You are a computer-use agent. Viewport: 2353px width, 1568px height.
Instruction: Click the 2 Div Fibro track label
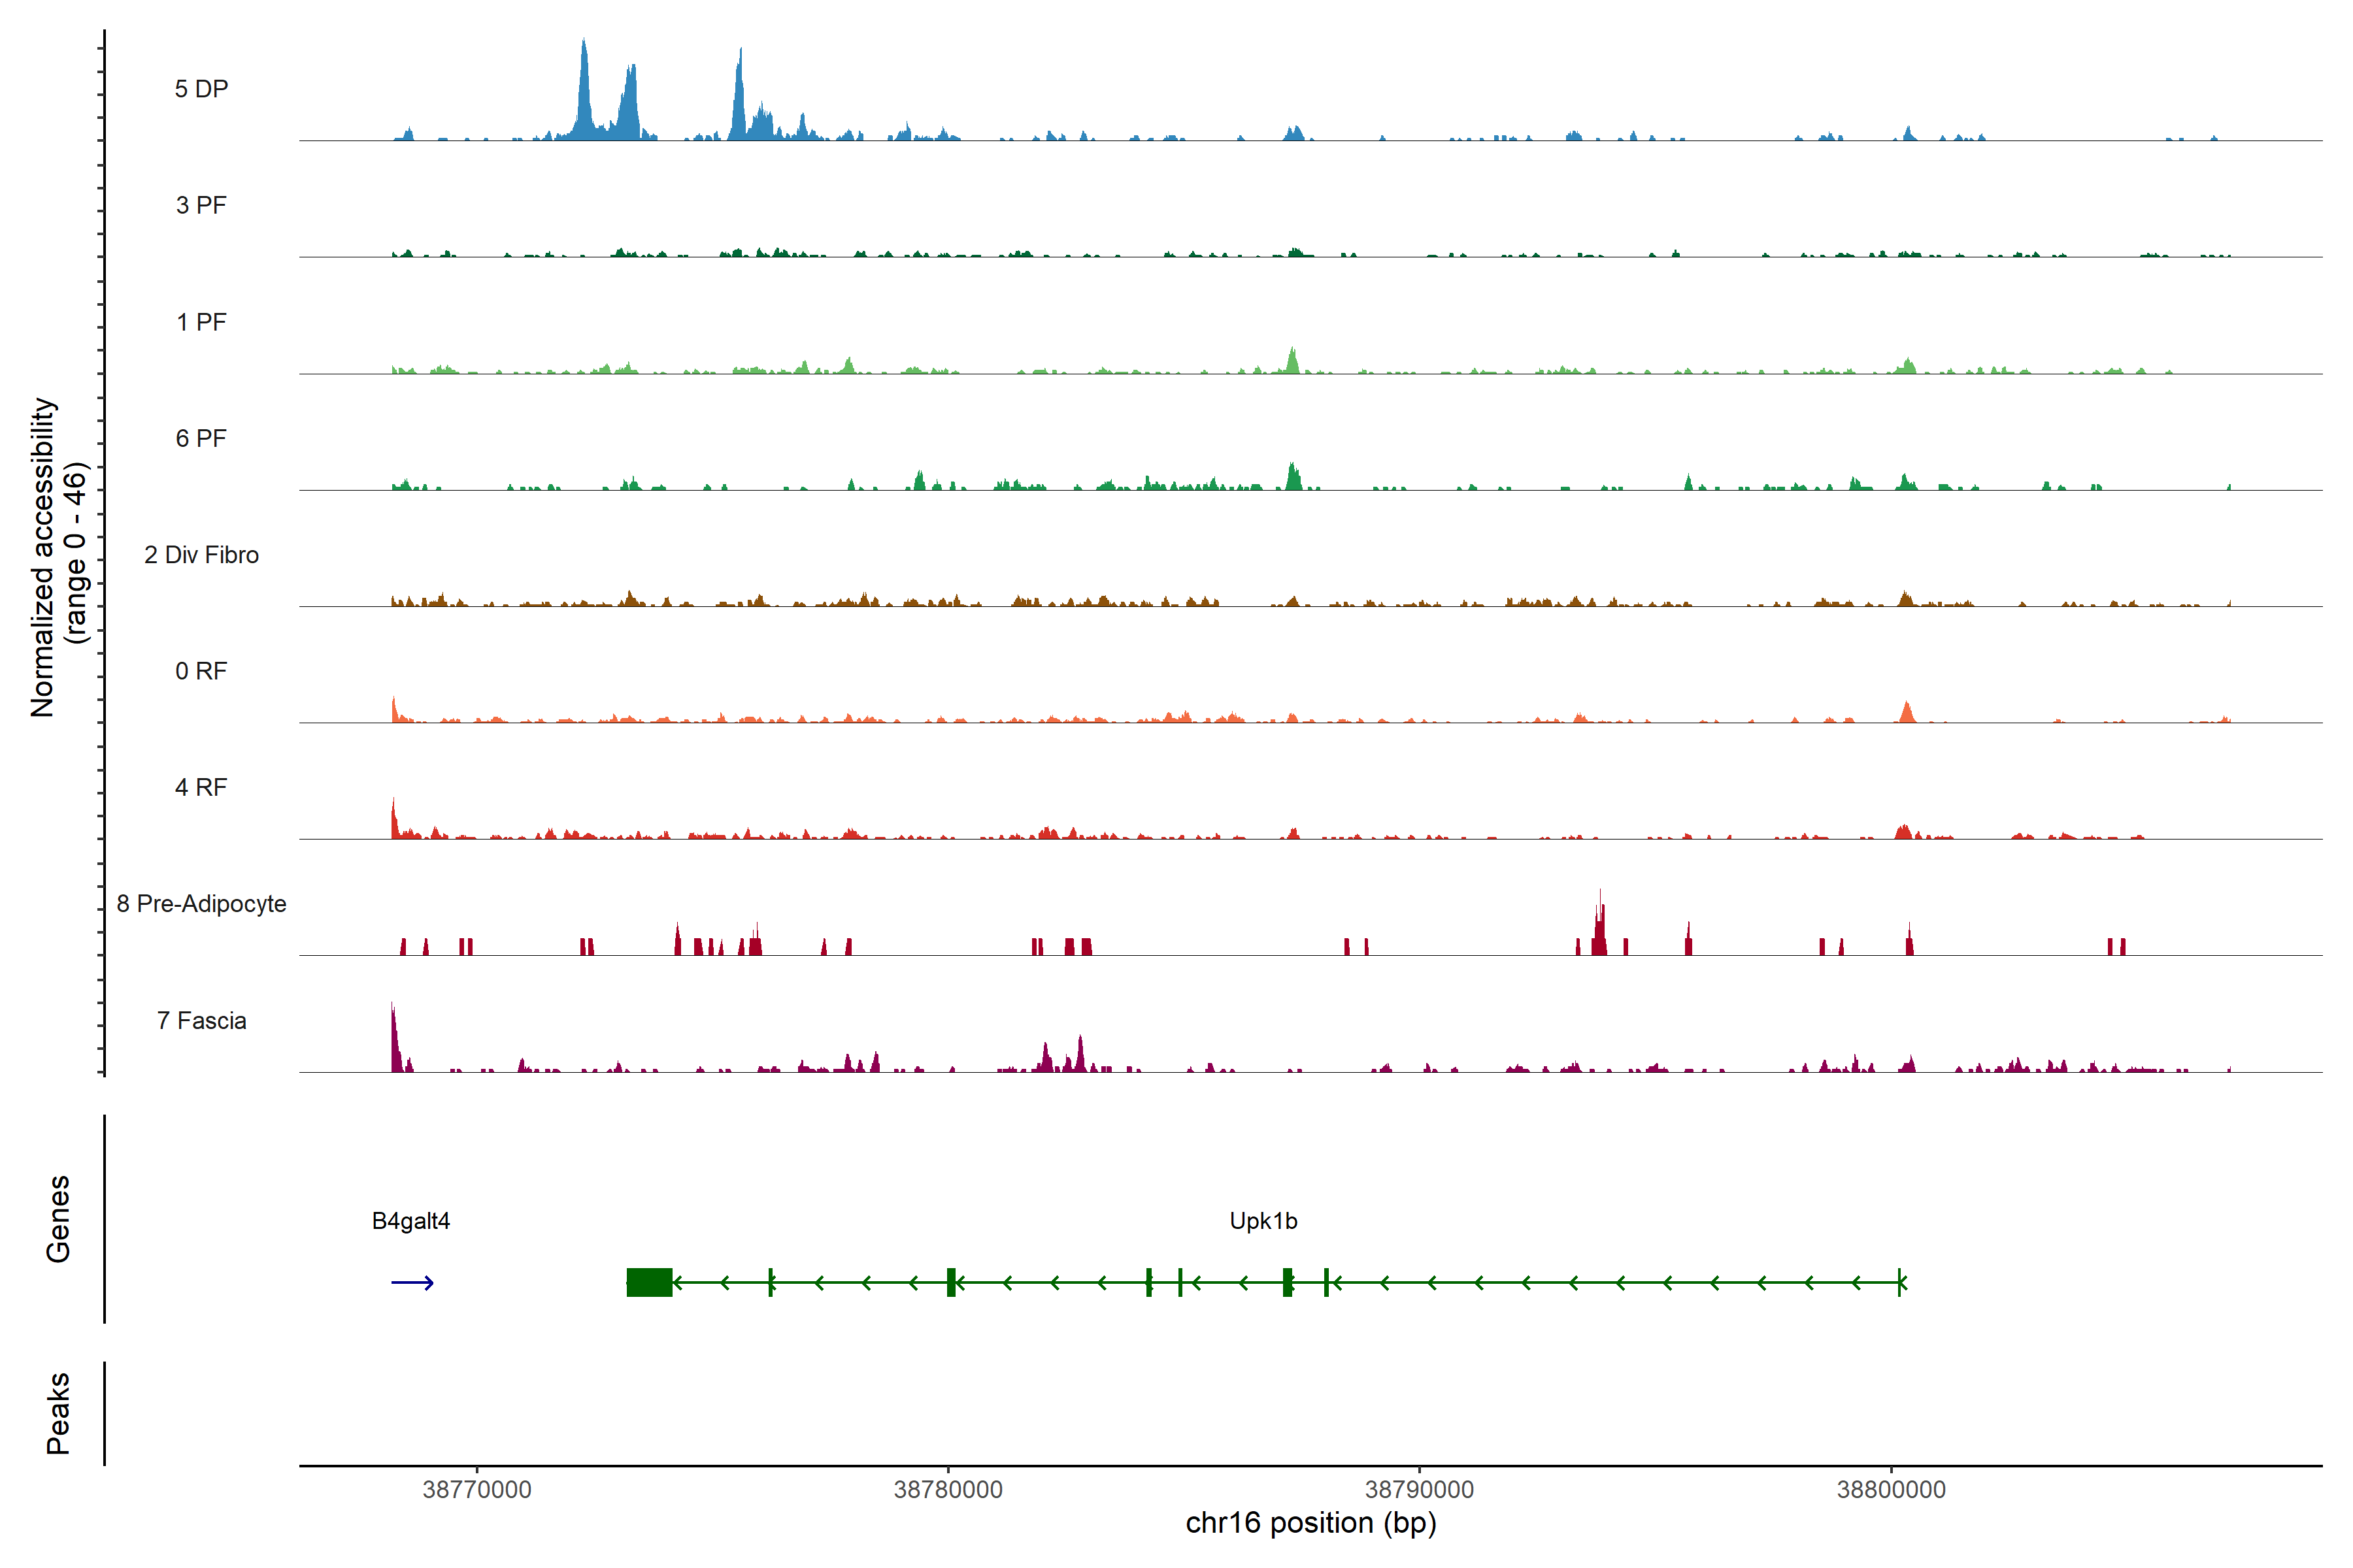[x=201, y=555]
